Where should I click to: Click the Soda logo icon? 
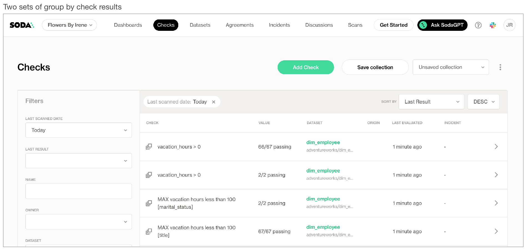point(22,25)
